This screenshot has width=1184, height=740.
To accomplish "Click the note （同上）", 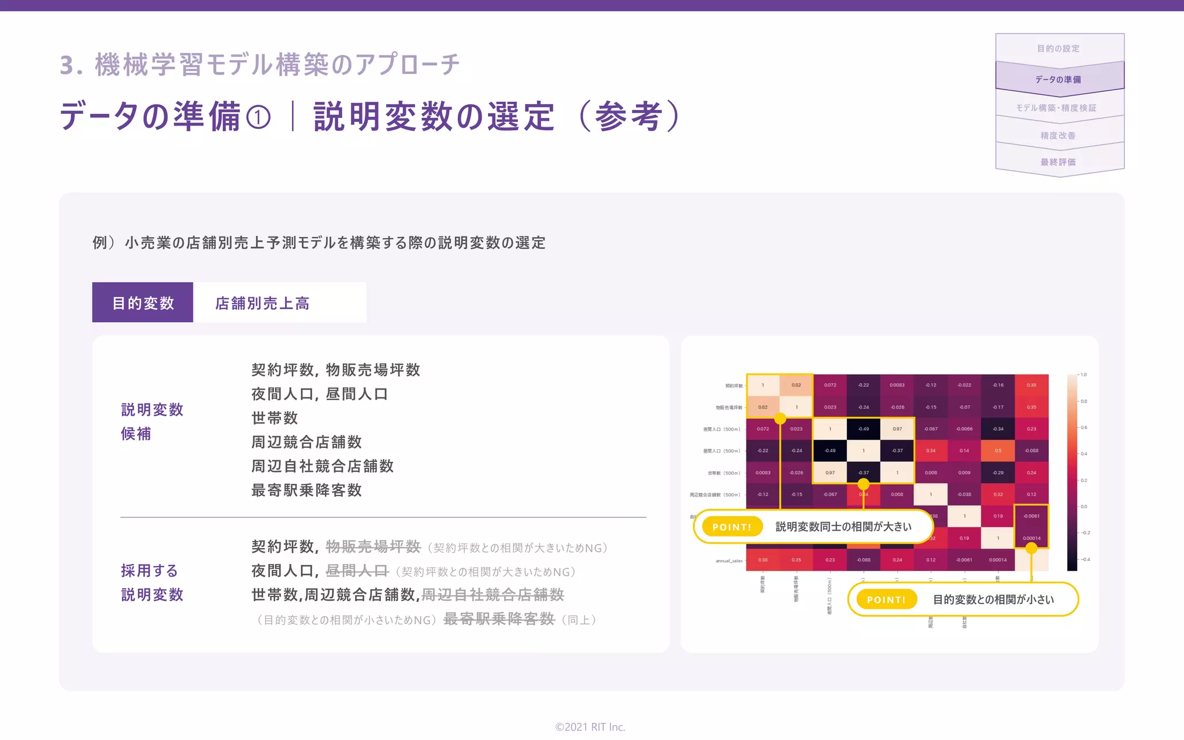I will click(x=579, y=620).
